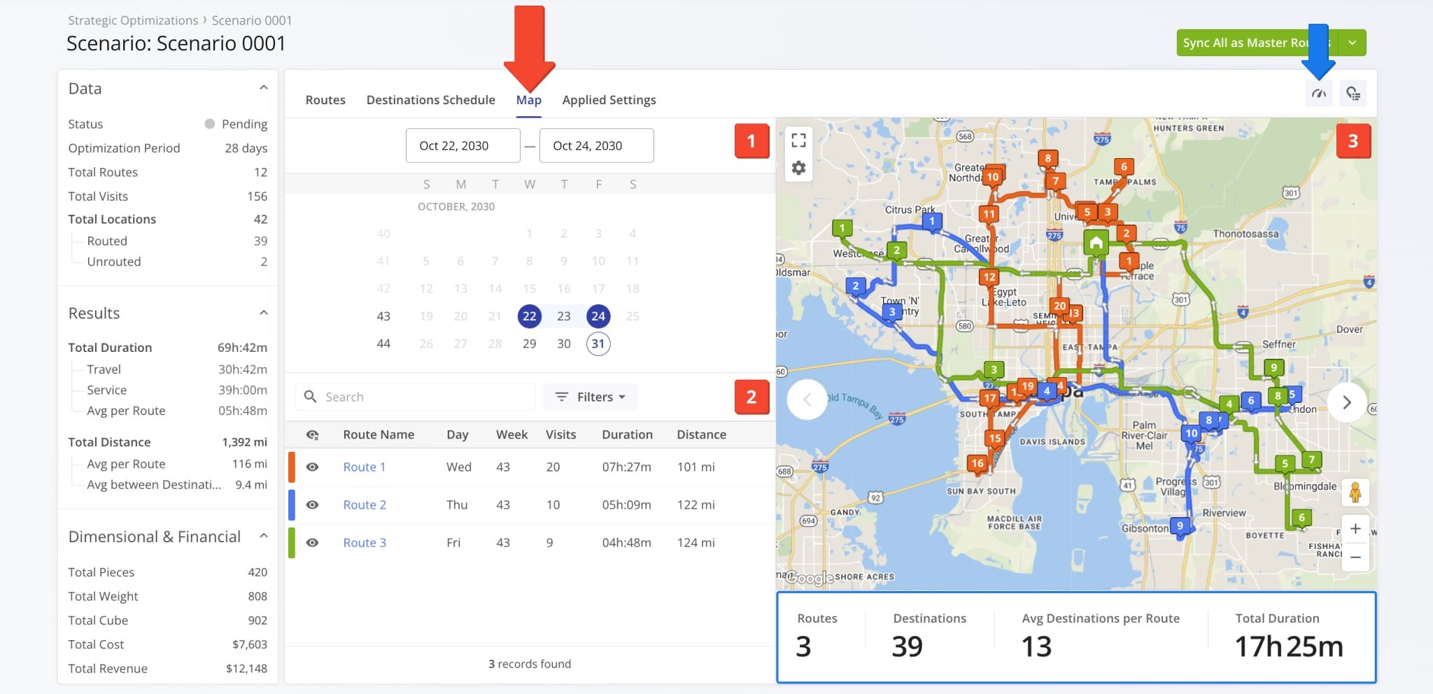
Task: Switch to the Destinations Schedule tab
Action: pos(430,100)
